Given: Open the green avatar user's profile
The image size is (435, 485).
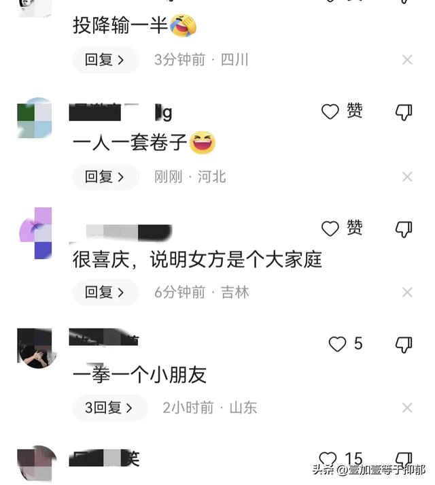Looking at the screenshot, I should (x=35, y=118).
